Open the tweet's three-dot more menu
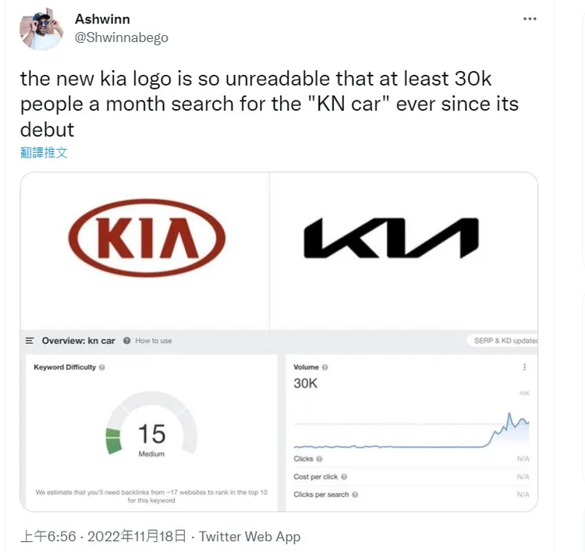The image size is (585, 552). (x=530, y=19)
